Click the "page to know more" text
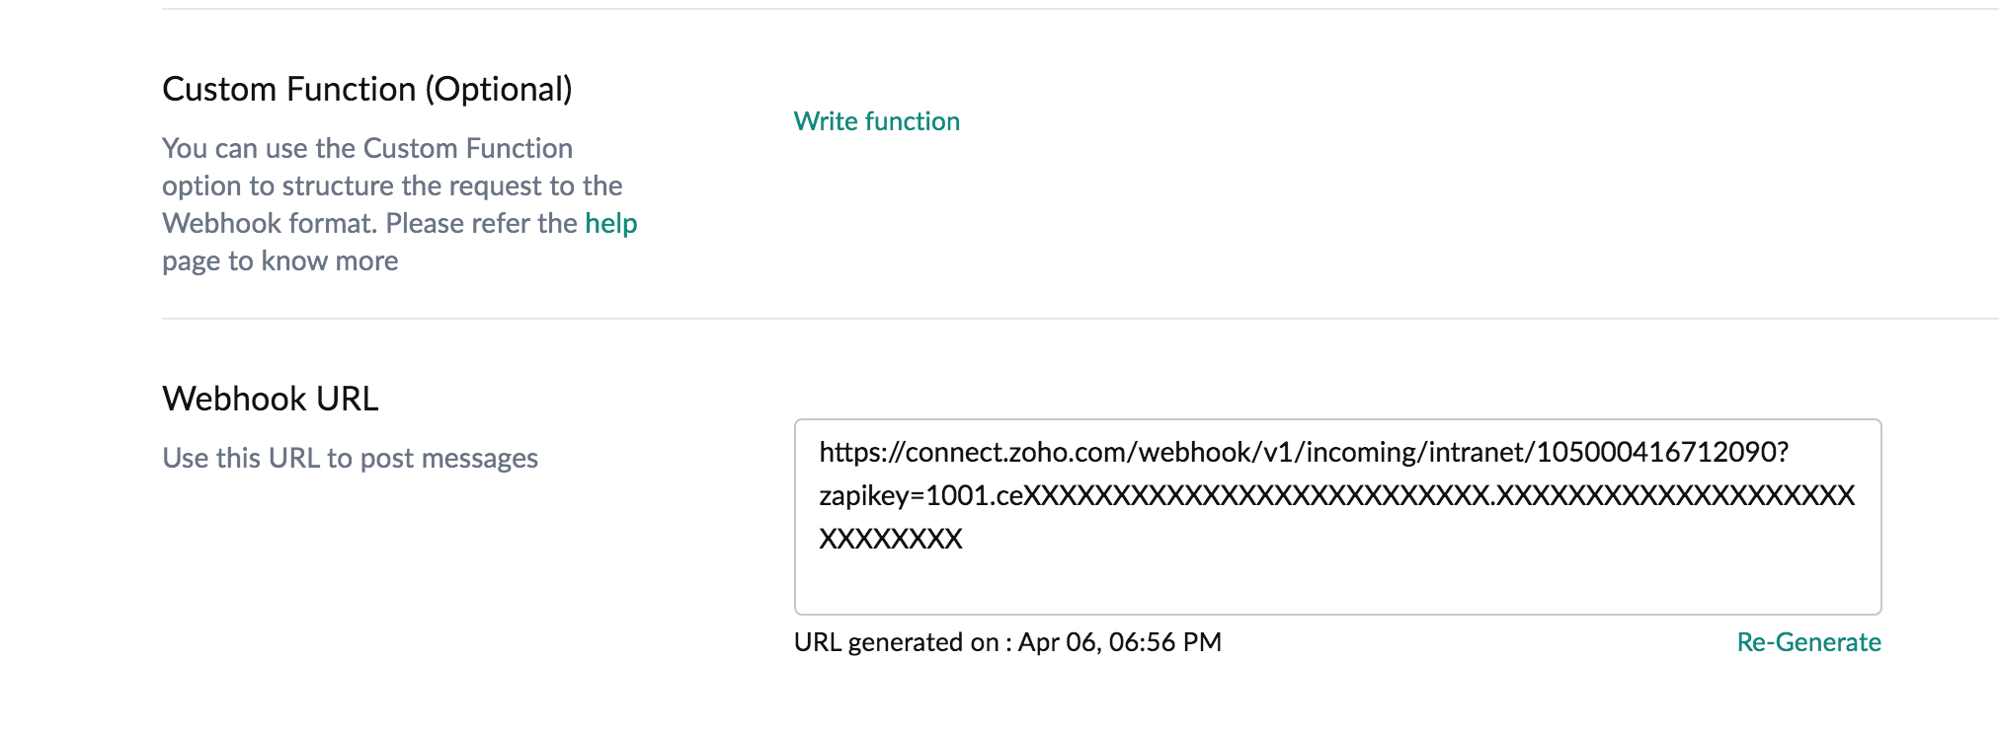1999x734 pixels. 280,261
